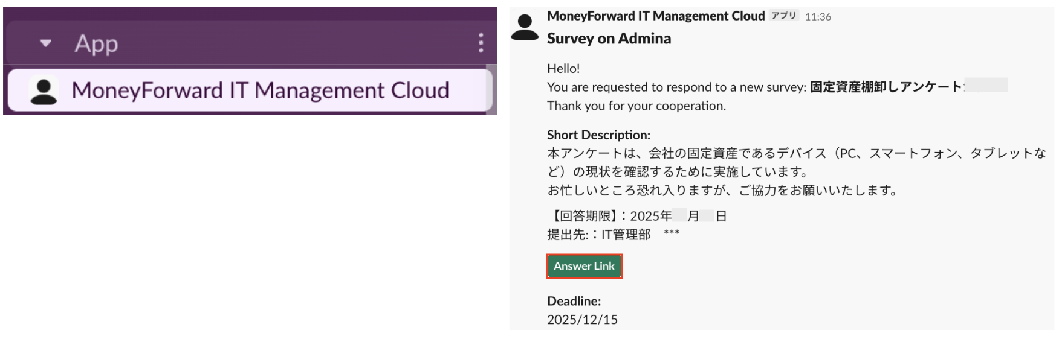Screen dimensions: 1059x339
Task: Click the アプリ badge beside sender name
Action: (x=783, y=16)
